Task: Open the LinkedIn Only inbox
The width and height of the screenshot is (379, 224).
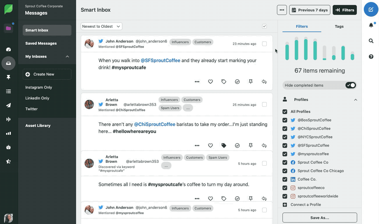Action: [x=37, y=98]
